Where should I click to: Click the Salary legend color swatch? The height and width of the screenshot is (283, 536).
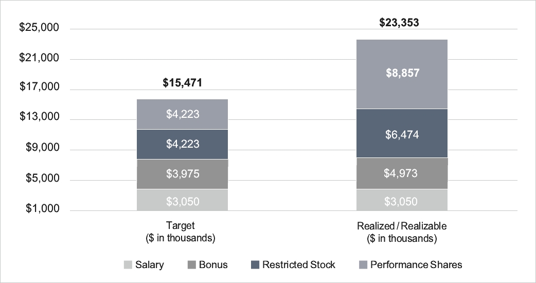128,265
